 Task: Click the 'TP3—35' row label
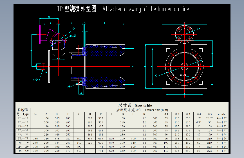tap(23, 130)
